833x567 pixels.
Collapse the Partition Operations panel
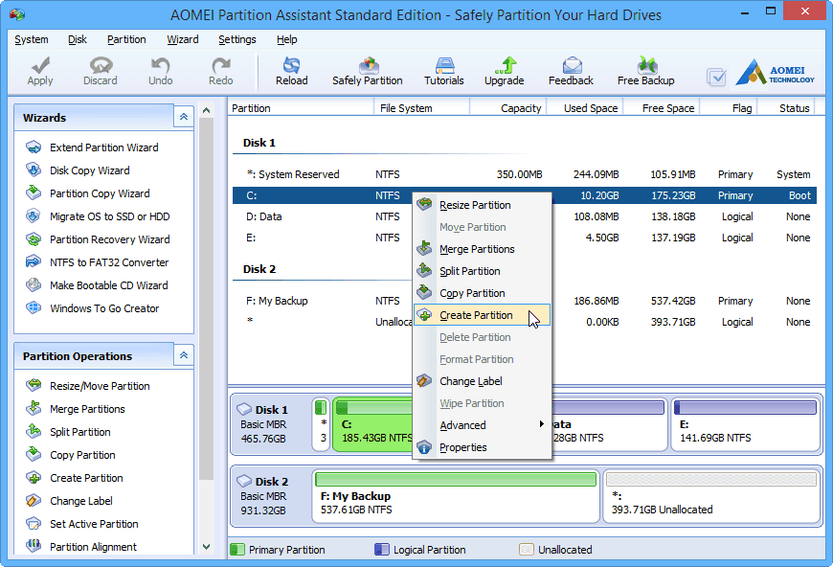click(x=183, y=355)
